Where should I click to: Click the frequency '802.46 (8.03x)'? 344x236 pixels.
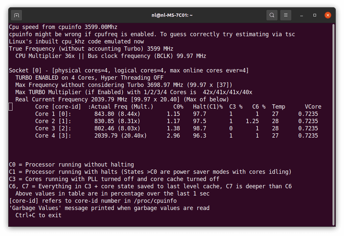click(x=117, y=128)
